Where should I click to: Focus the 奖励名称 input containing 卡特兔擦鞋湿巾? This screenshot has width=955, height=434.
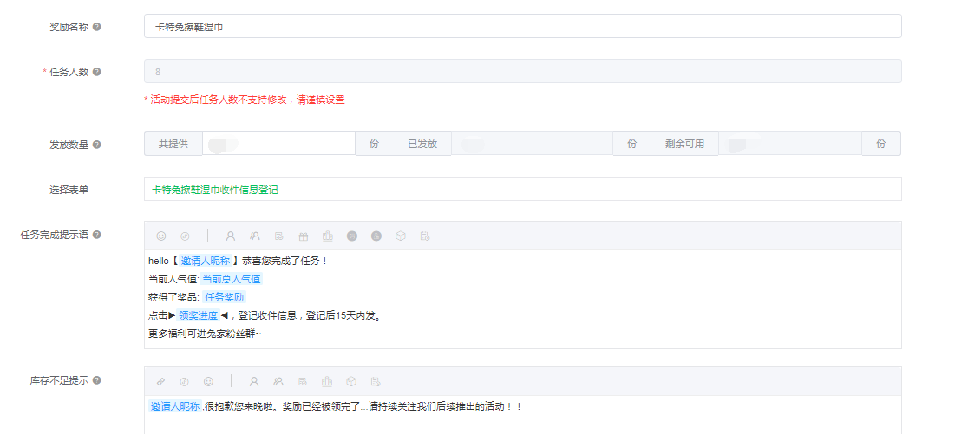click(522, 27)
